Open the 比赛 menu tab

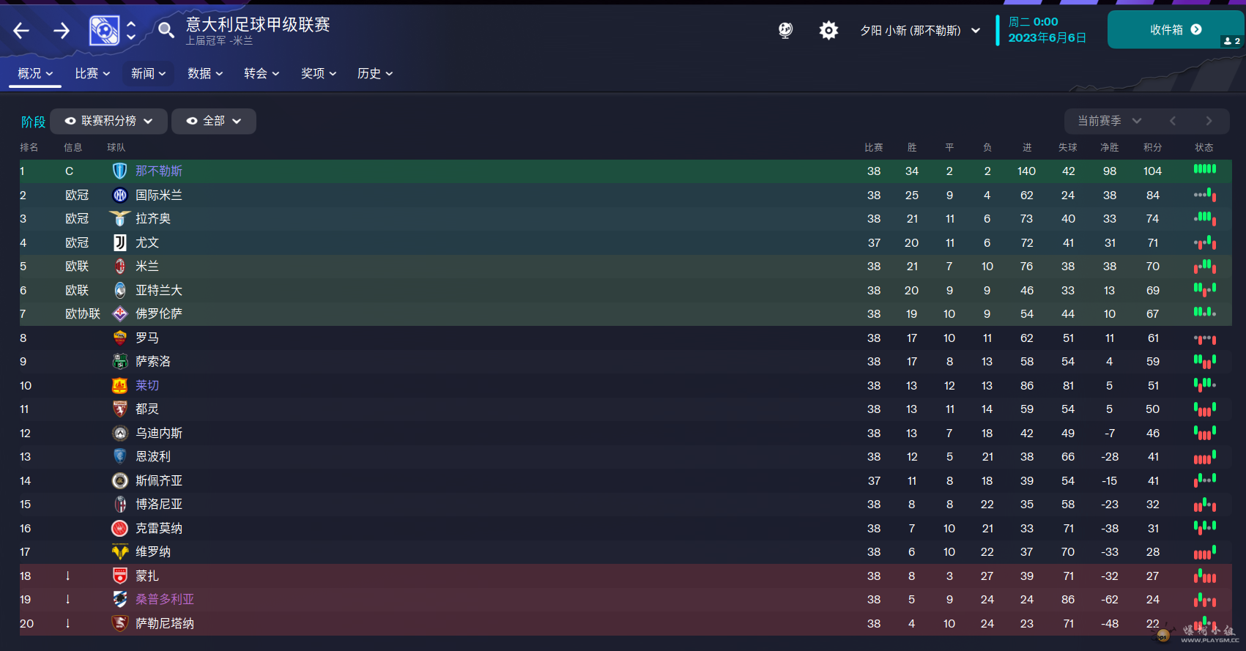[x=92, y=73]
